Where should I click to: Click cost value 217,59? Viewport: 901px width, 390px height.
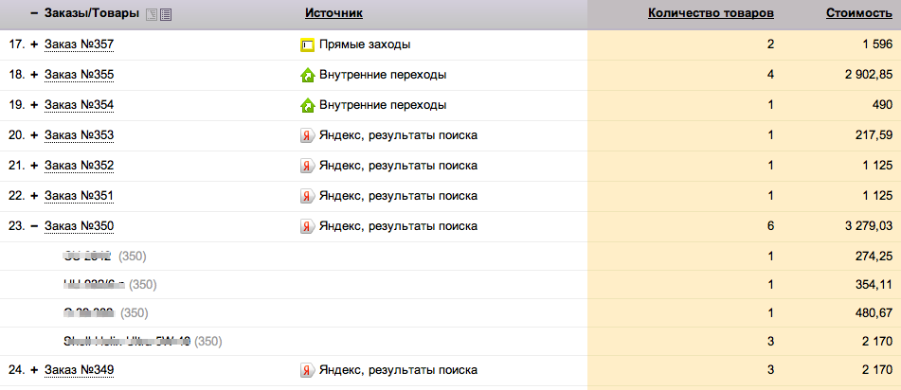tap(874, 135)
